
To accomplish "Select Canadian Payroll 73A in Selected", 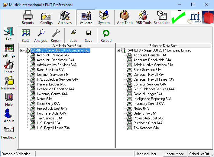I will (x=149, y=75).
